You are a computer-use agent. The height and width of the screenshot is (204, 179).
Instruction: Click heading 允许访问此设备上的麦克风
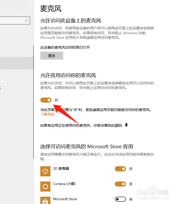click(x=71, y=21)
